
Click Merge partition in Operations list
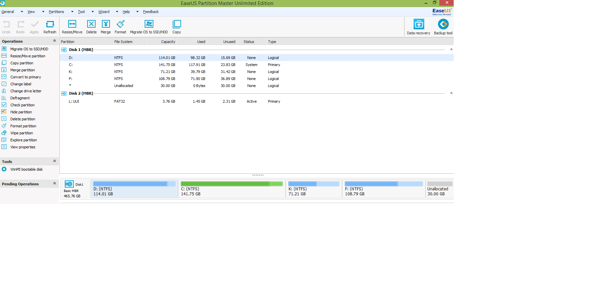[22, 70]
